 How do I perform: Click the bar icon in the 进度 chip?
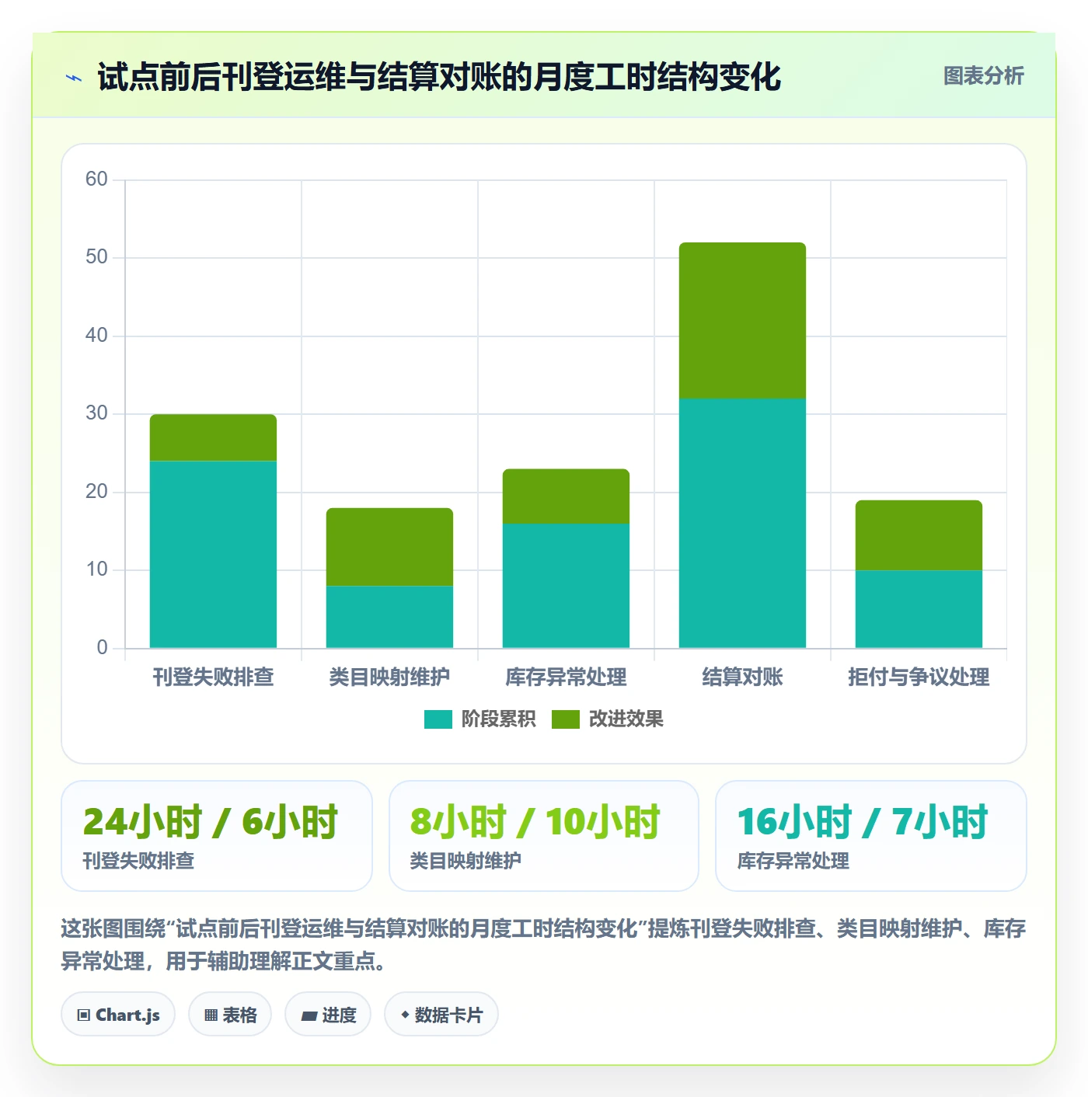pos(309,1015)
